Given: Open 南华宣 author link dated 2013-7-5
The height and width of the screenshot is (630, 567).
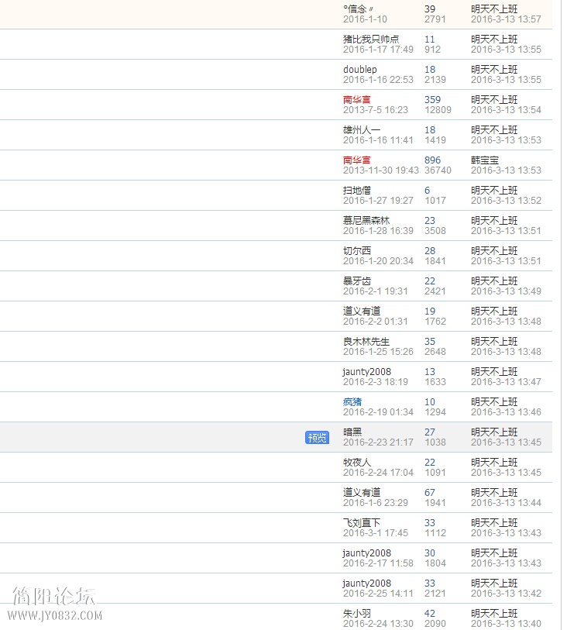Looking at the screenshot, I should [x=356, y=99].
